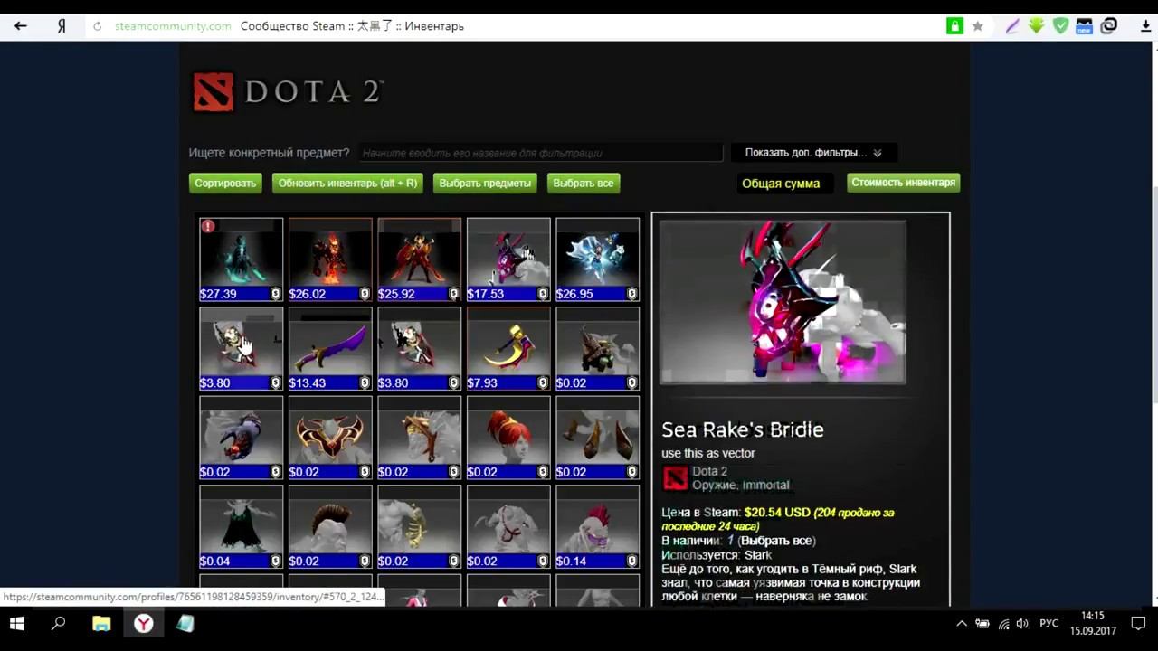
Task: Select the $26.95 icy blue item
Action: [597, 259]
